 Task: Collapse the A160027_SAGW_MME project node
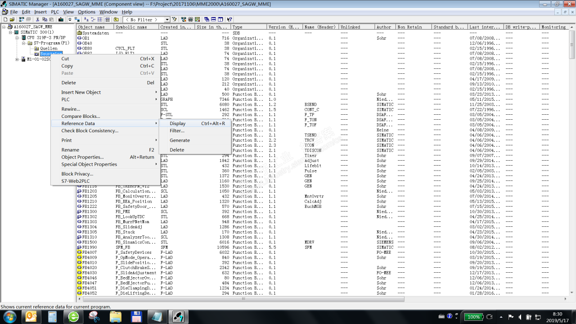click(4, 27)
